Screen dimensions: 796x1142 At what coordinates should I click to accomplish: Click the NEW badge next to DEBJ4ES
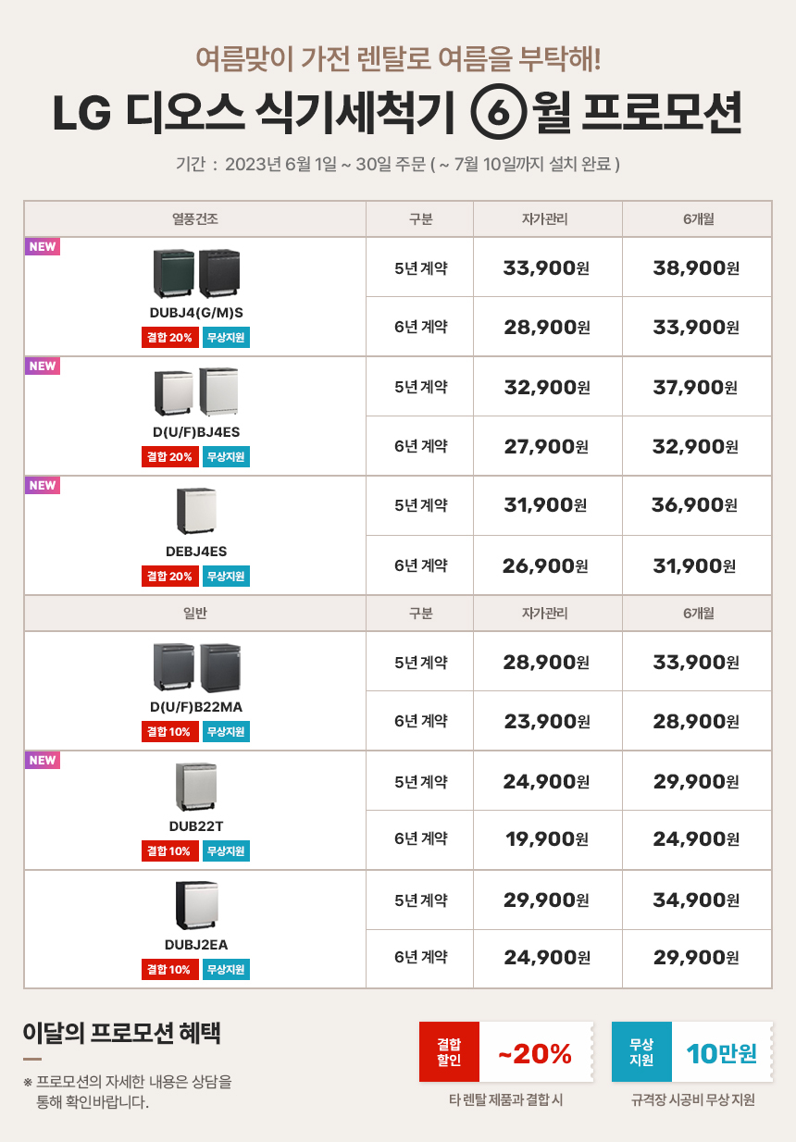pos(43,486)
